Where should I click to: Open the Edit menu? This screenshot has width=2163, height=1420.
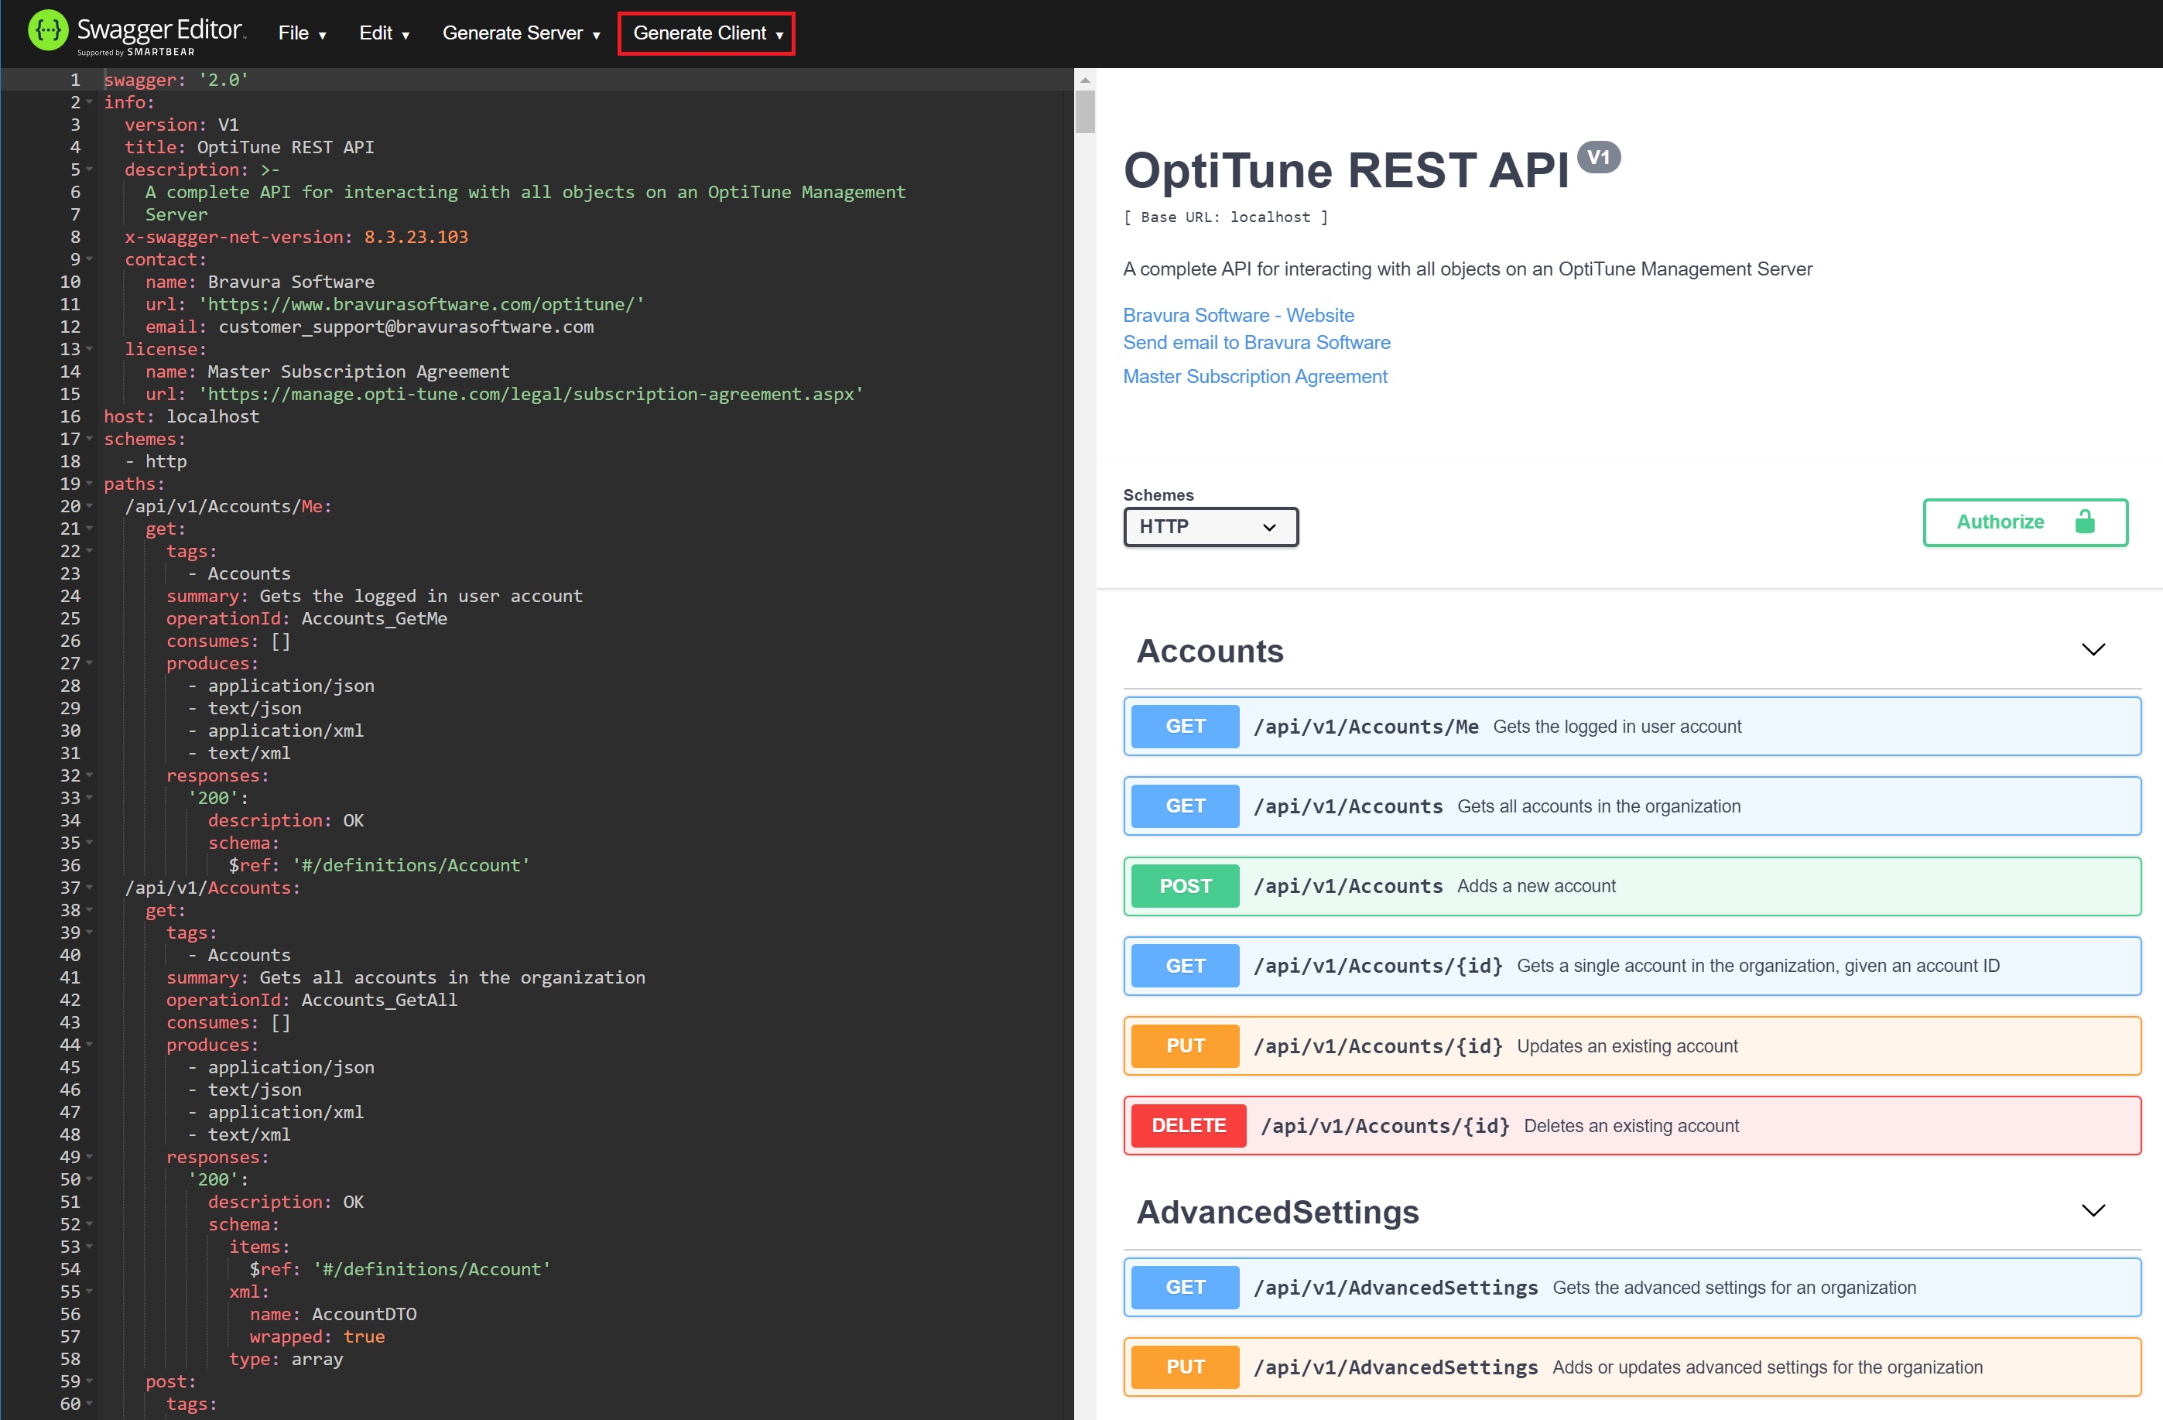(384, 33)
